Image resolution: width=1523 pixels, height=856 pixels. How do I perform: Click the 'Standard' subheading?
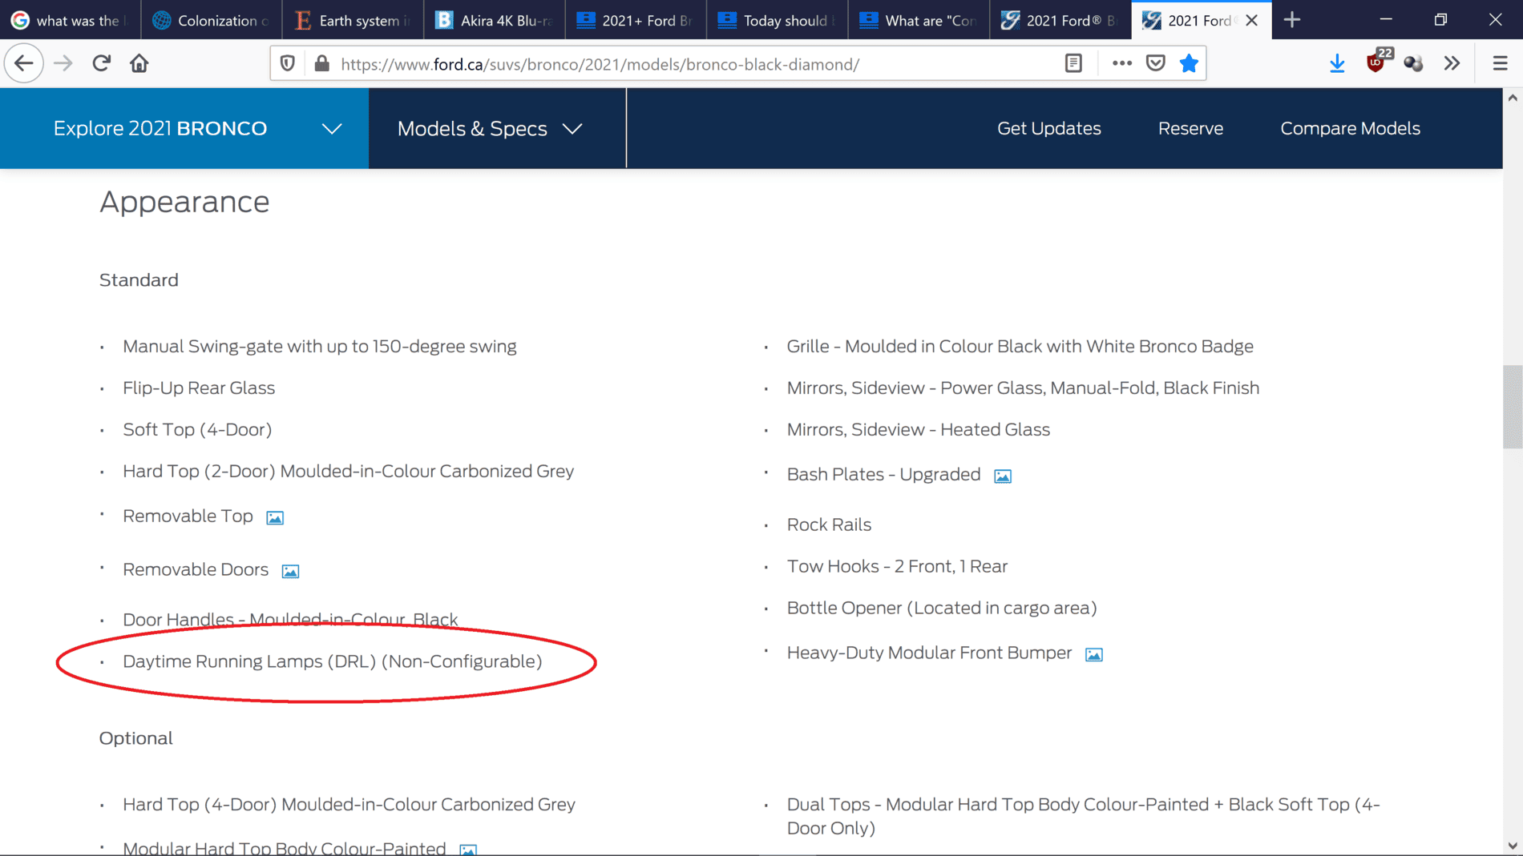pyautogui.click(x=139, y=279)
